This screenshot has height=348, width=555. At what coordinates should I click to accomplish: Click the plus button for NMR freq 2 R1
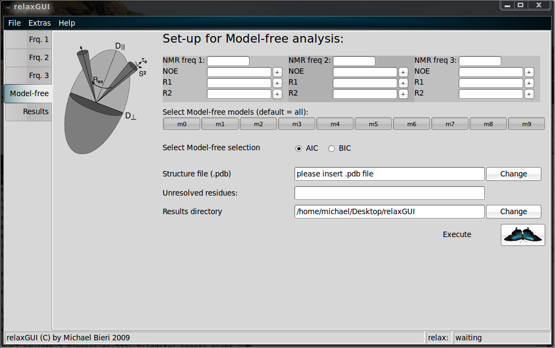click(x=403, y=83)
